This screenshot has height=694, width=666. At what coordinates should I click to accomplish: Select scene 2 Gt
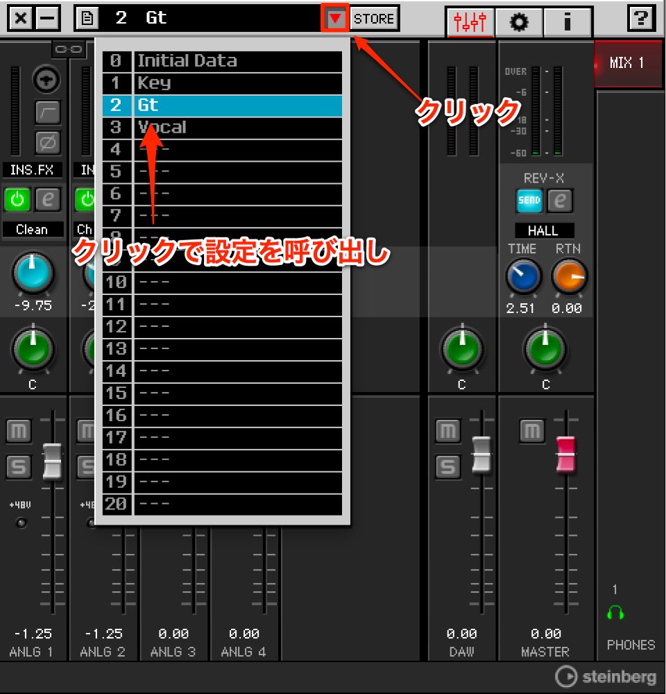222,105
